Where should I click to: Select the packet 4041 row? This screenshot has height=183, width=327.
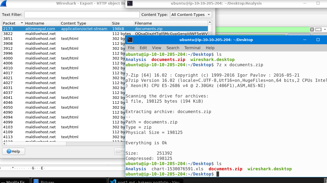coord(63,97)
